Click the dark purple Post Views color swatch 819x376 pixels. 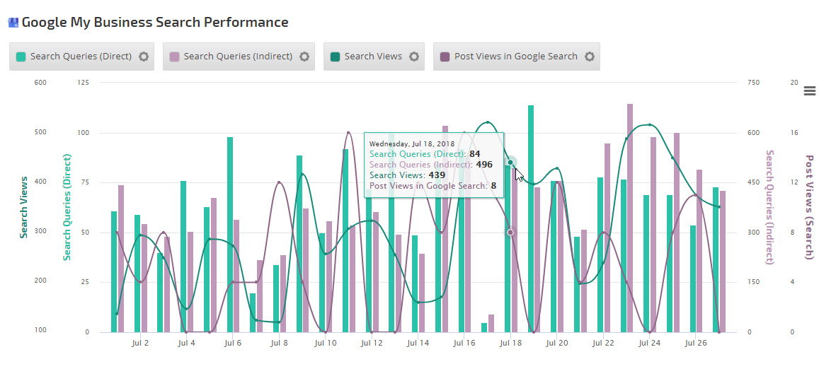point(445,57)
